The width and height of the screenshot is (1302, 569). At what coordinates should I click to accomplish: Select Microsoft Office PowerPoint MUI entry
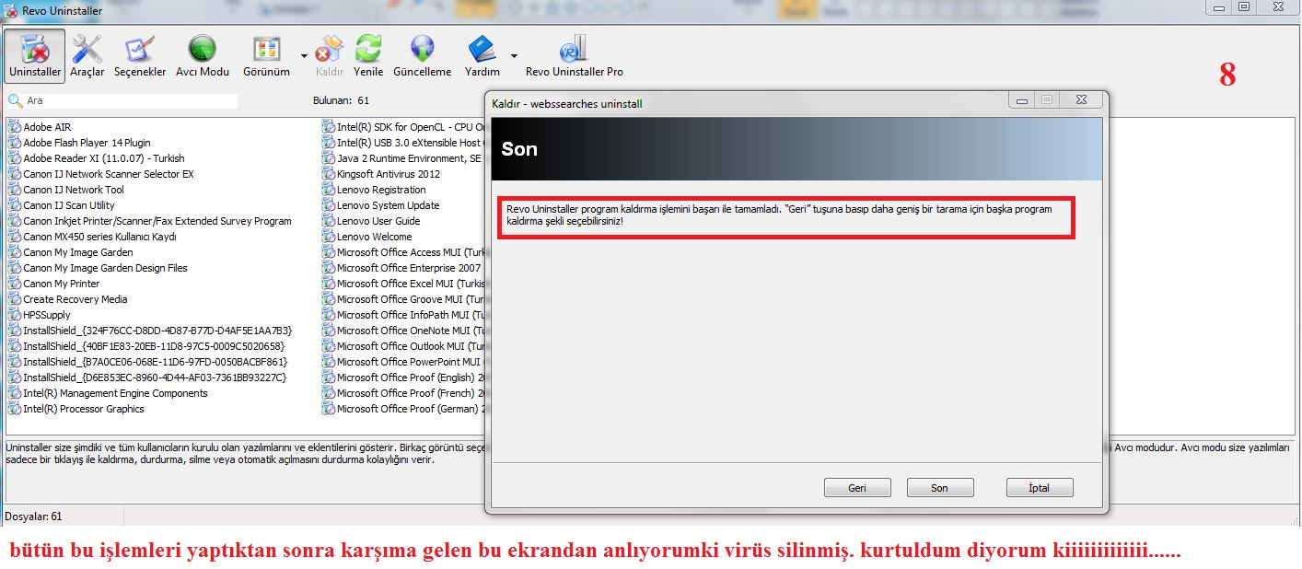click(403, 362)
